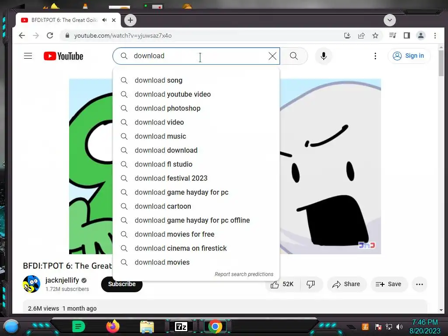The image size is (448, 336).
Task: Open the Share dialog
Action: pos(346,284)
